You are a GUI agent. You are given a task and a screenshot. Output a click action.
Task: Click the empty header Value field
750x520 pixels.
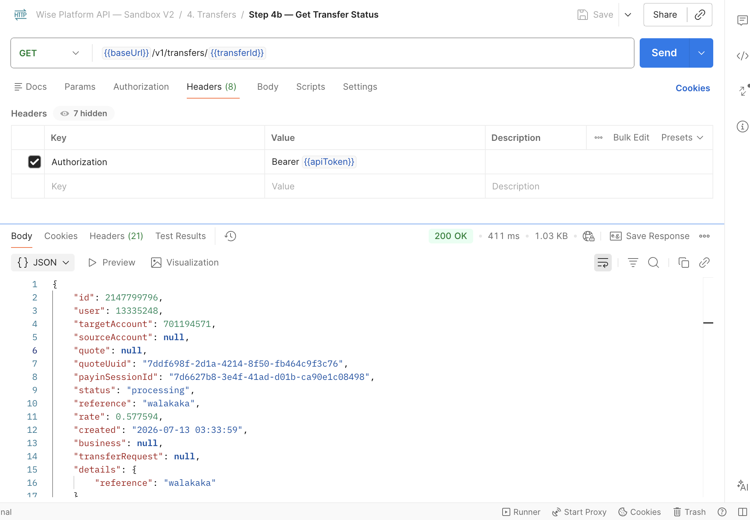tap(375, 186)
